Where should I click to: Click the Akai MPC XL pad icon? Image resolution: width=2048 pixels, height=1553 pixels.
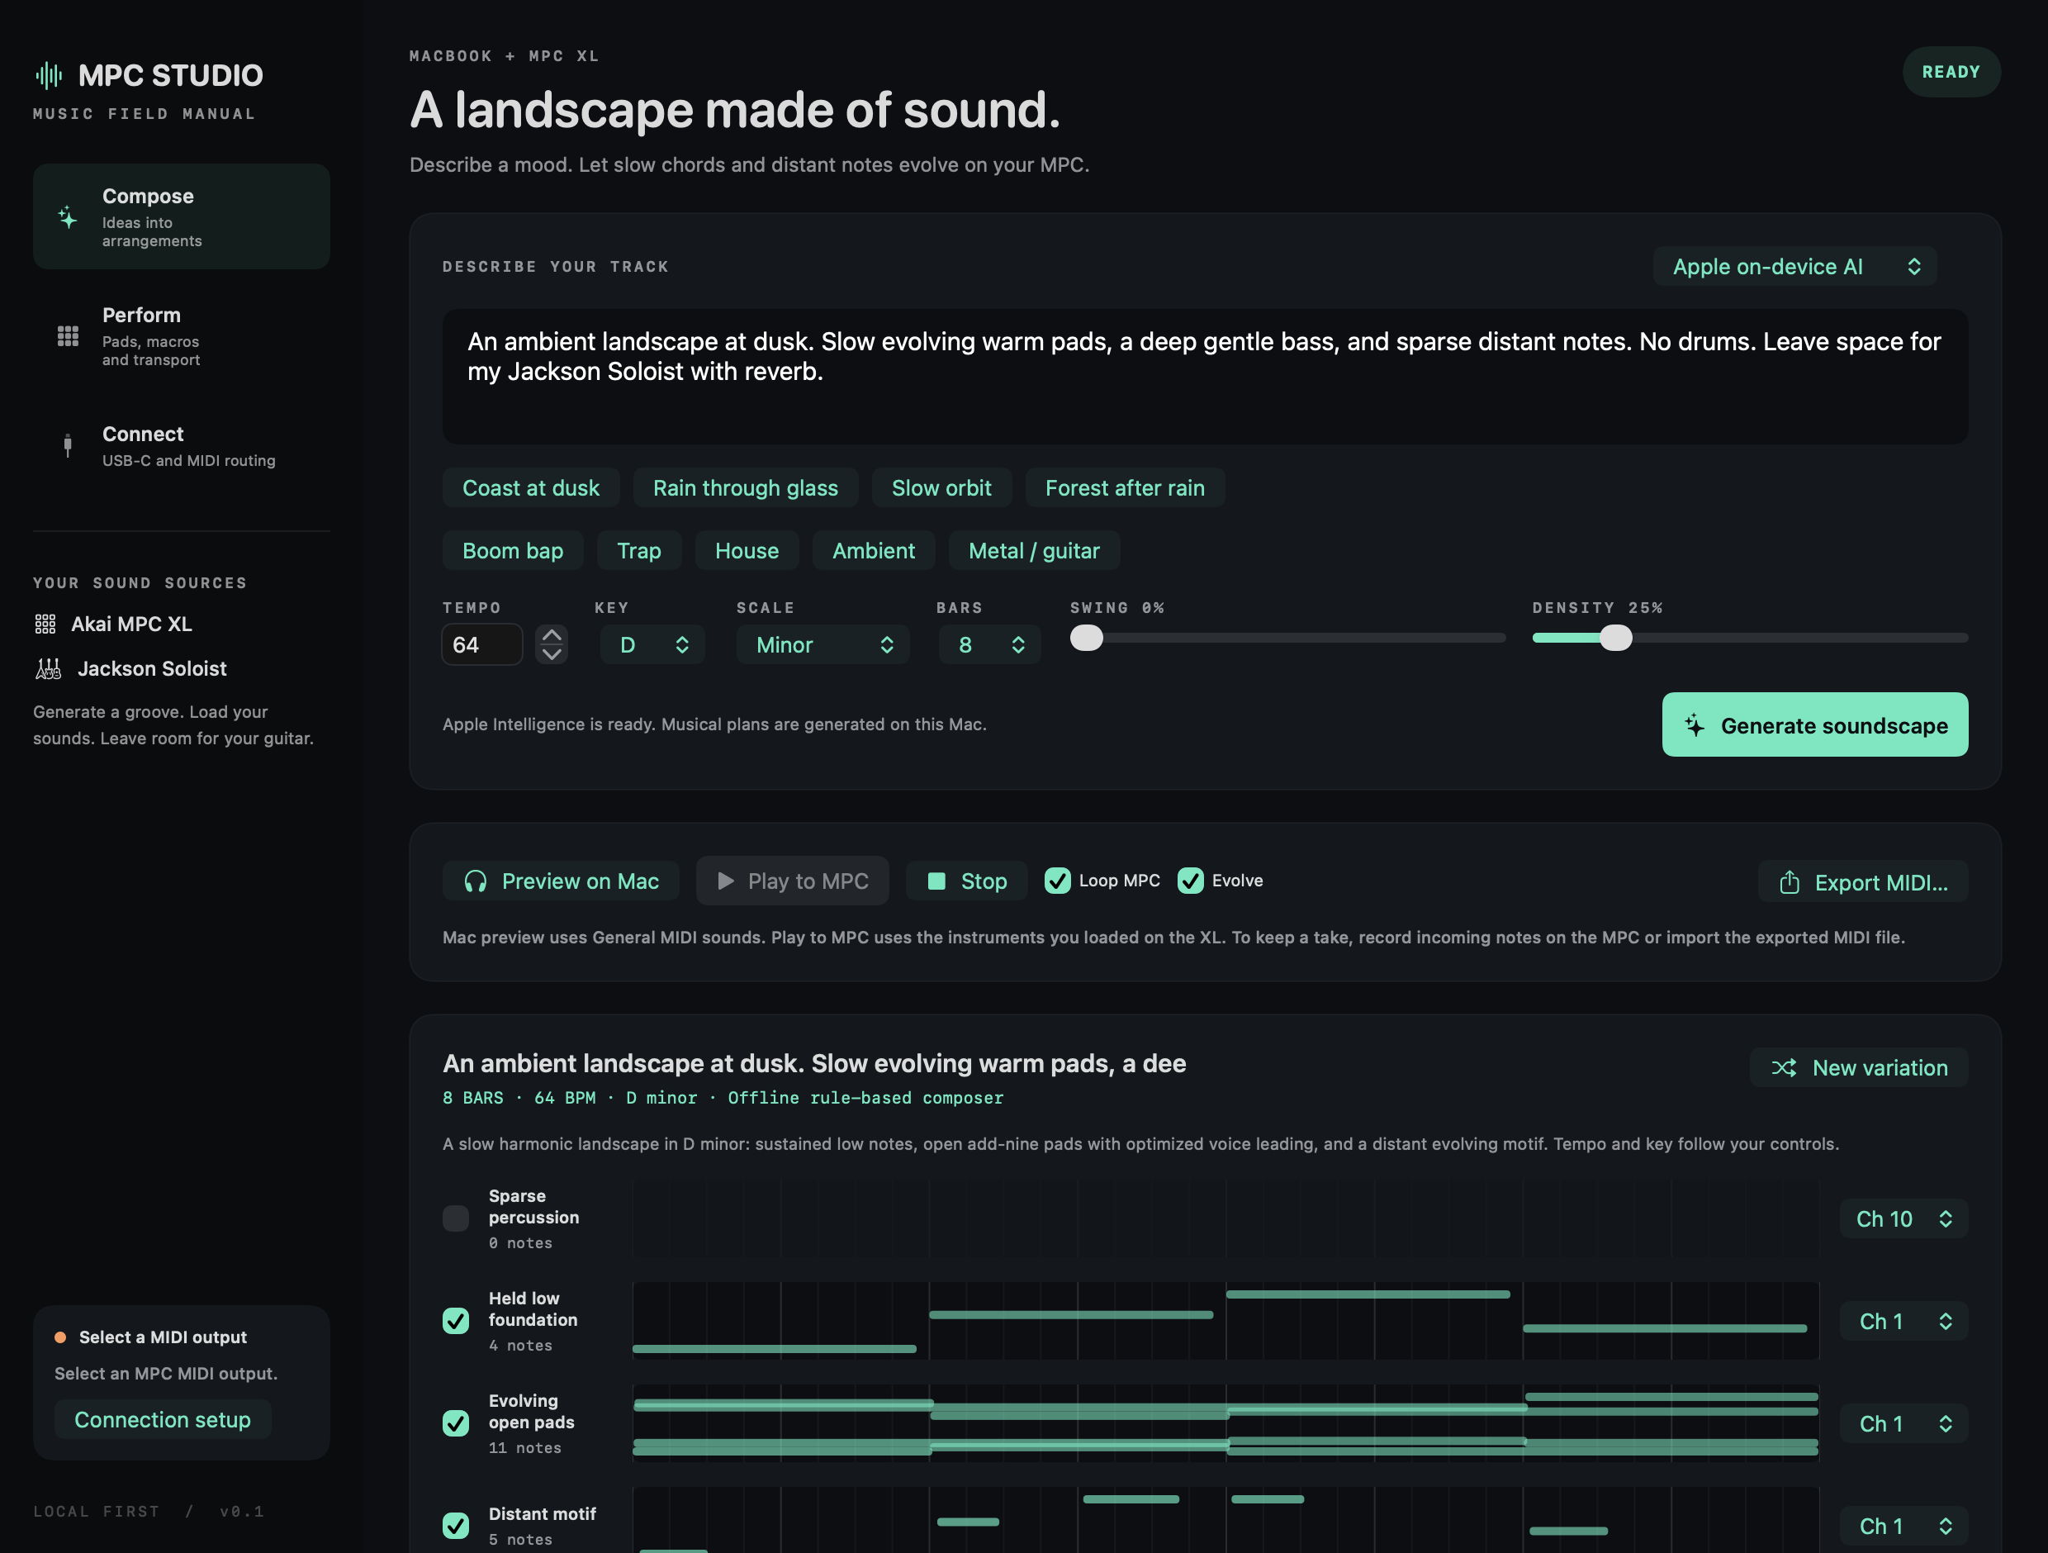click(45, 625)
